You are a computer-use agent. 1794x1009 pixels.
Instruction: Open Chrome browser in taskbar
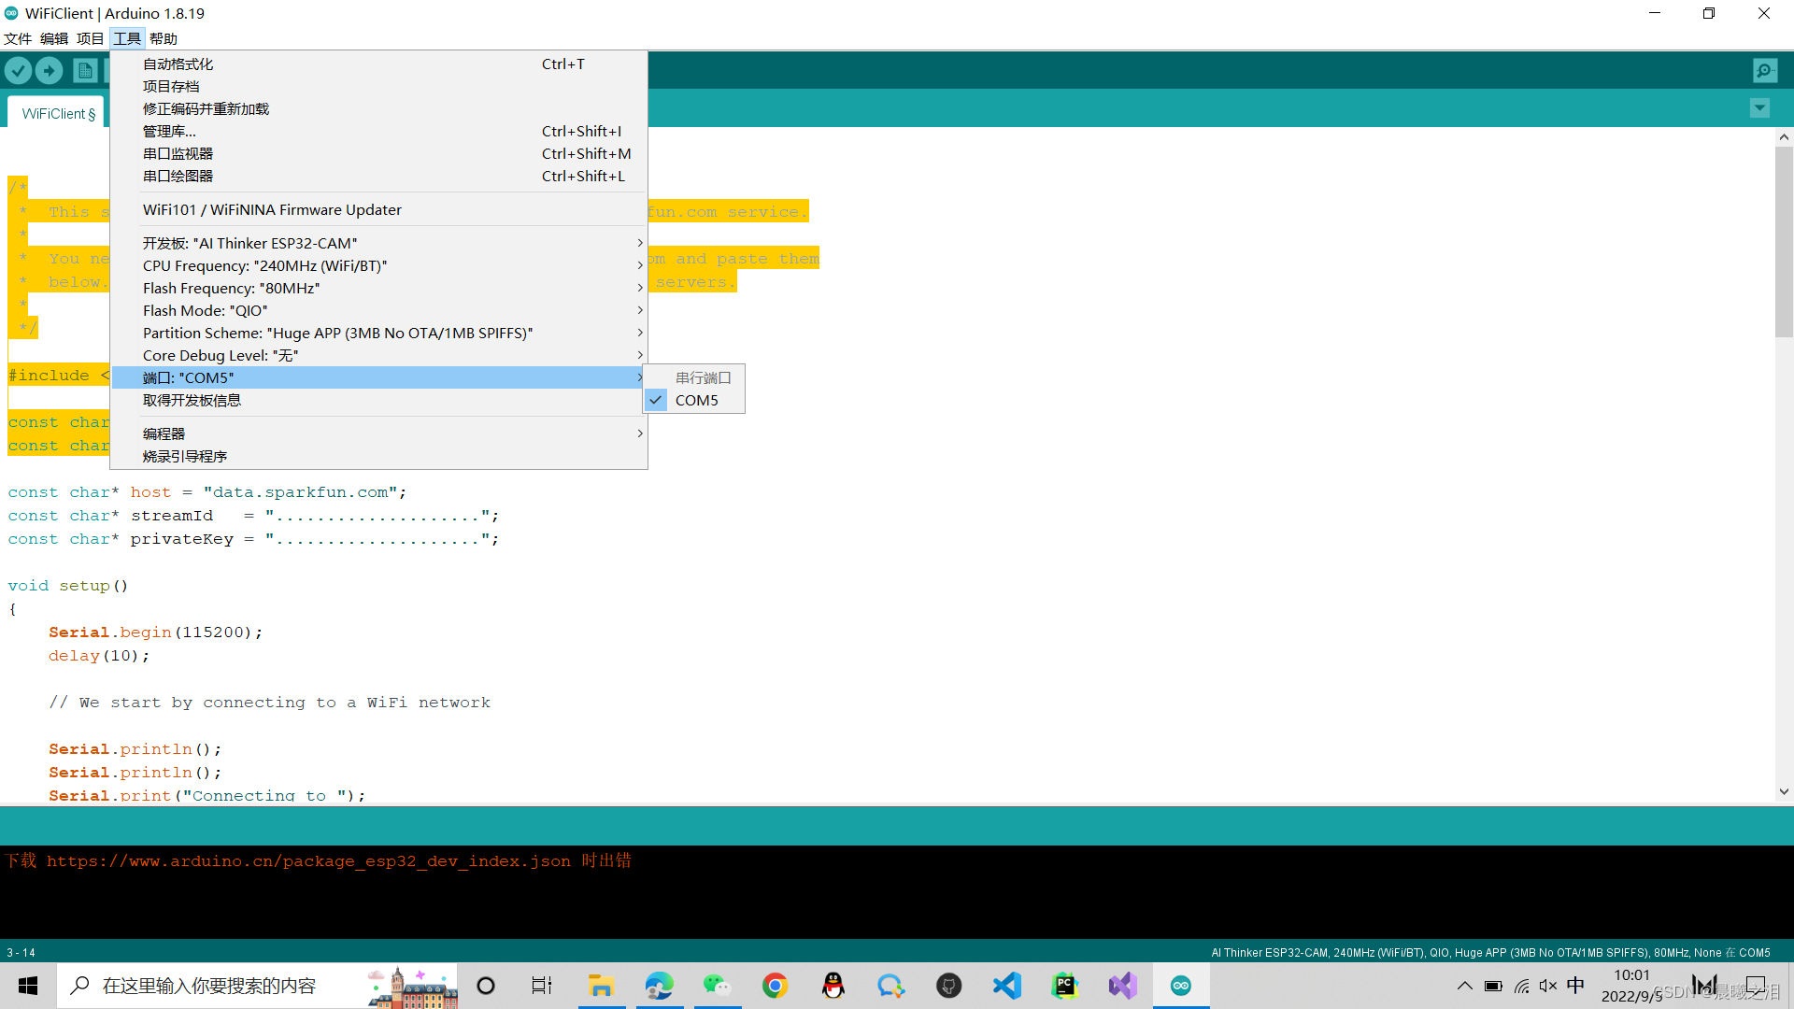point(775,986)
